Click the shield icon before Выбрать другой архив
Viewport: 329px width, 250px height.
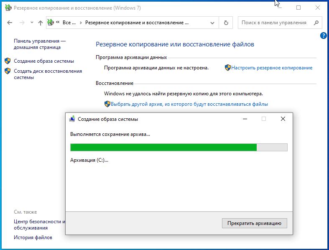coord(107,104)
